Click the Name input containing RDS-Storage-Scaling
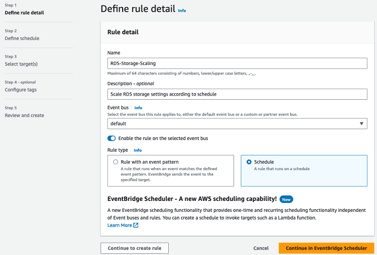This screenshot has height=255, width=377. pyautogui.click(x=238, y=63)
